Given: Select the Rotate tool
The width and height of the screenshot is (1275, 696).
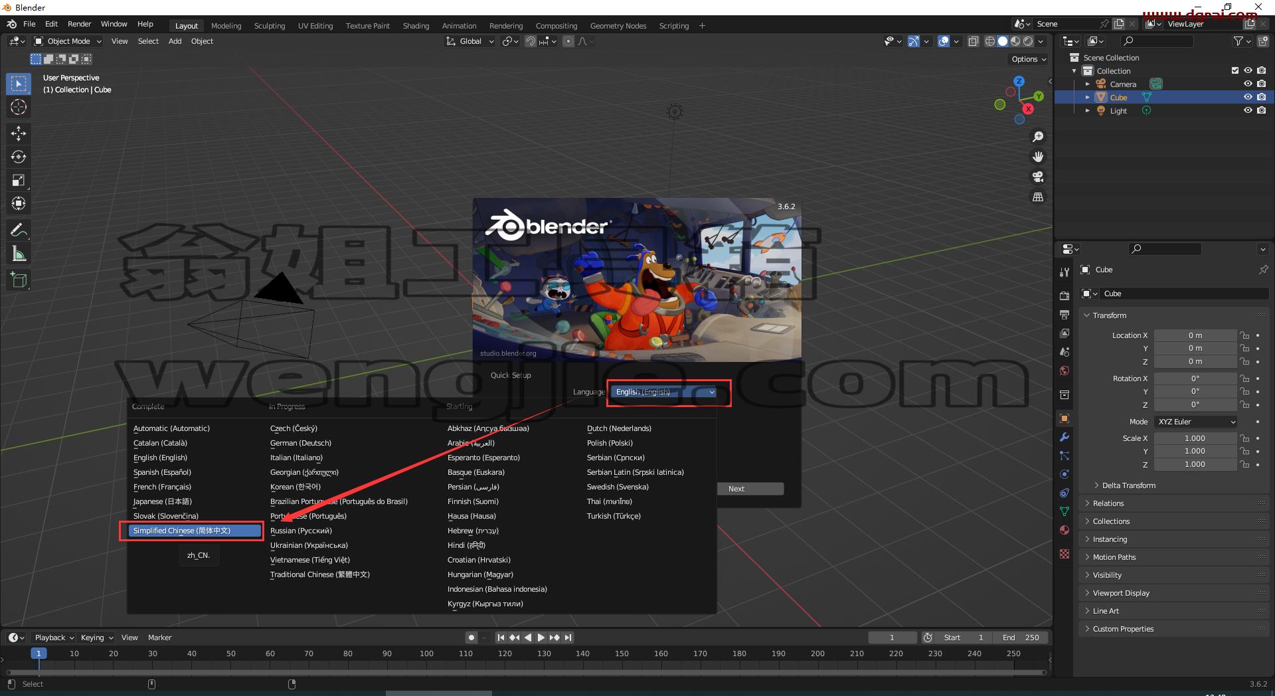Looking at the screenshot, I should click(x=19, y=157).
